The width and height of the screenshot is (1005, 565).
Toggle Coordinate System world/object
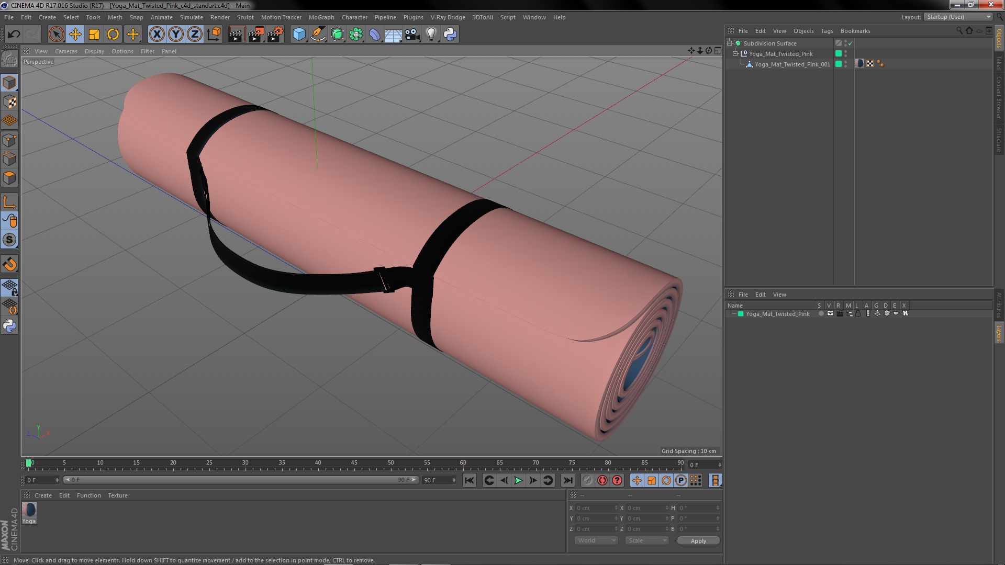tap(214, 35)
